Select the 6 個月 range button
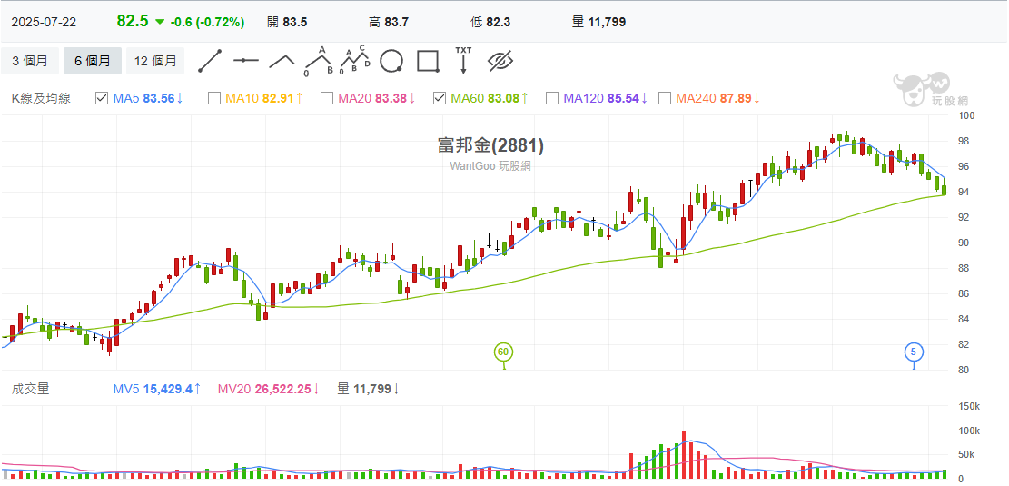Image resolution: width=1009 pixels, height=486 pixels. 93,61
